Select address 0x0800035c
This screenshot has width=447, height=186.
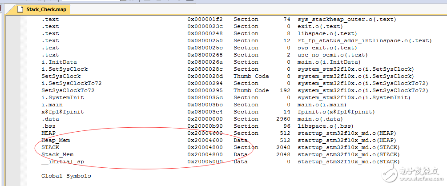pos(205,98)
